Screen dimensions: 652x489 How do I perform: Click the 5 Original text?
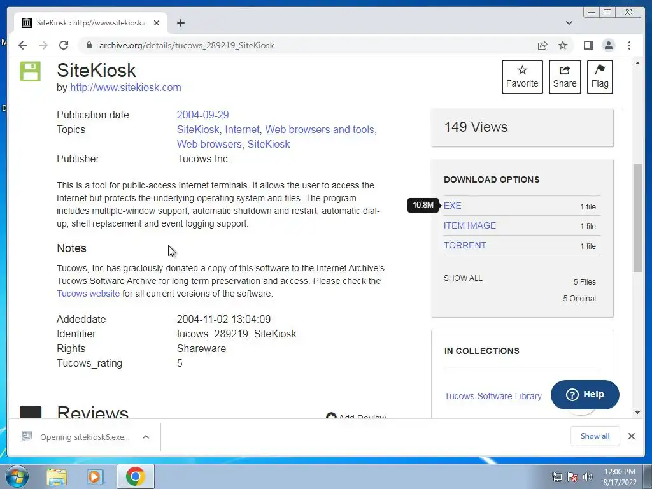coord(579,299)
